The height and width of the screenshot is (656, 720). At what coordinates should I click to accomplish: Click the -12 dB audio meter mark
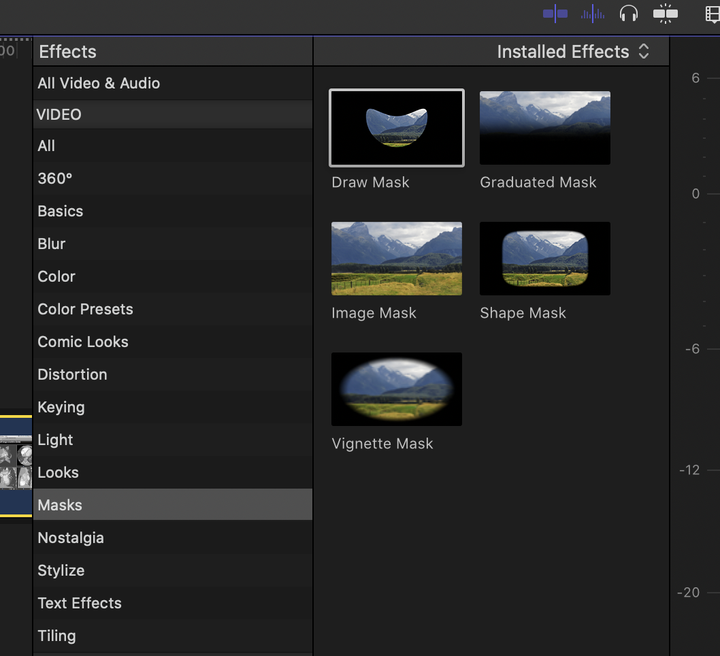tap(689, 470)
